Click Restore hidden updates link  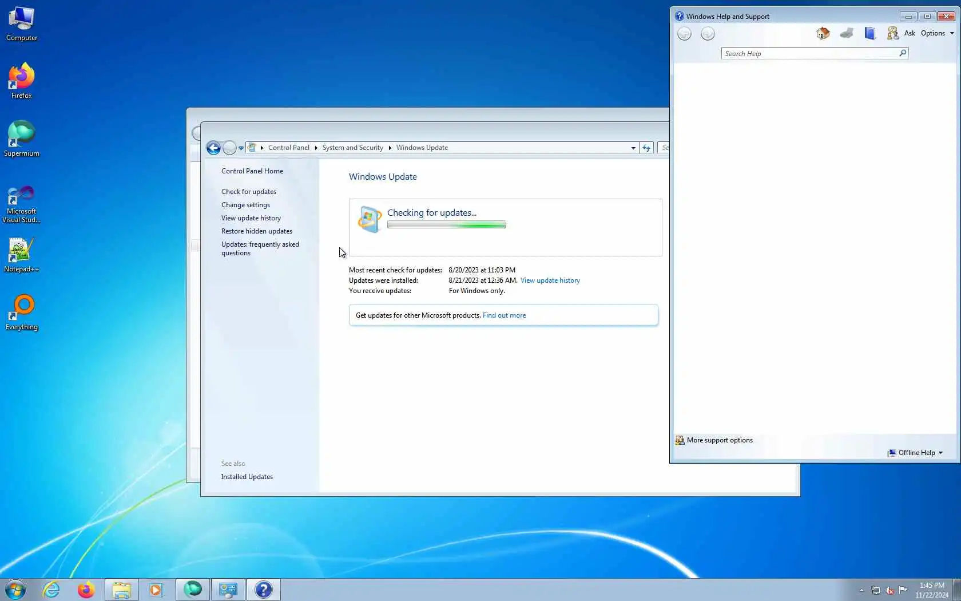[257, 231]
